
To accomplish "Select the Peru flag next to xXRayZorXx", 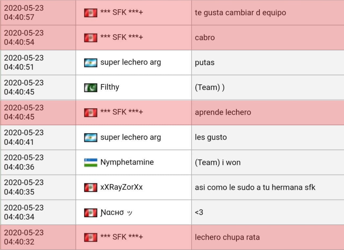I will coord(91,188).
